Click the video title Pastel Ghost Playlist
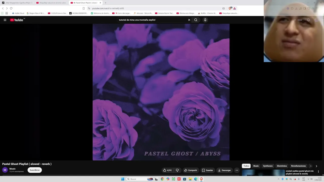 (x=27, y=164)
